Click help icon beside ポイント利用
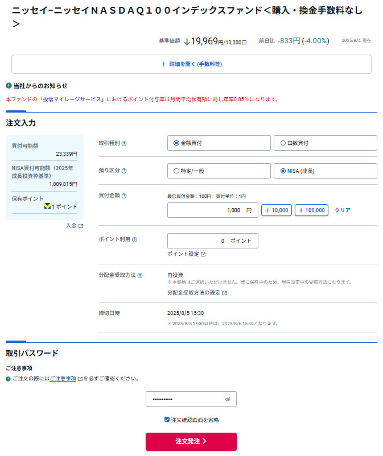The image size is (383, 456). pyautogui.click(x=134, y=240)
